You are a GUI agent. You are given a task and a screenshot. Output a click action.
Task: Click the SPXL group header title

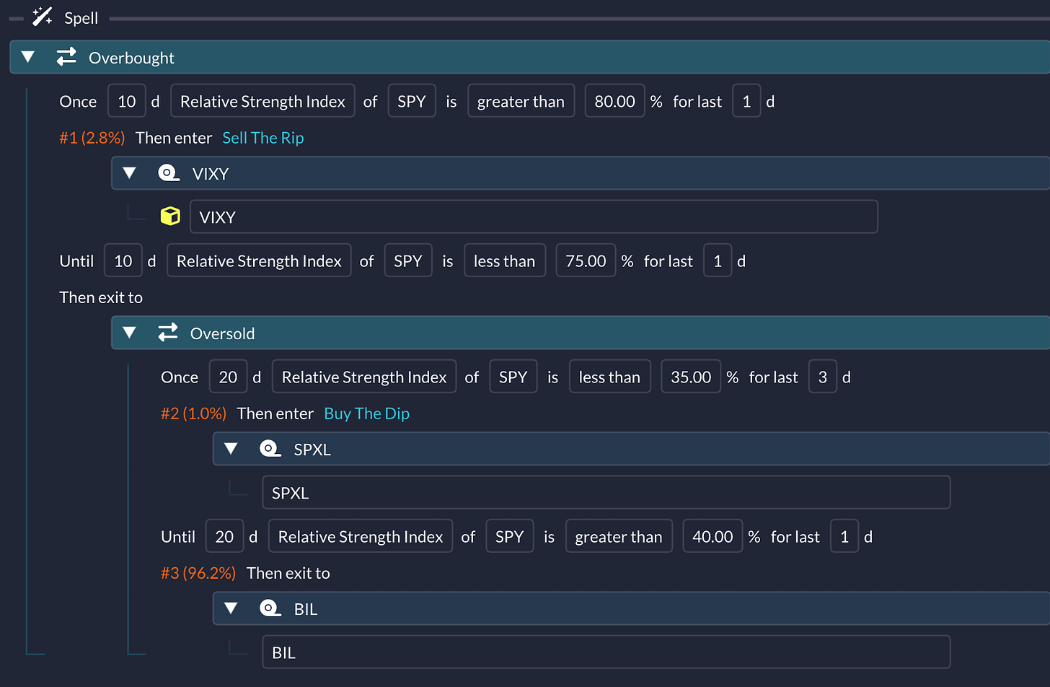pos(312,450)
